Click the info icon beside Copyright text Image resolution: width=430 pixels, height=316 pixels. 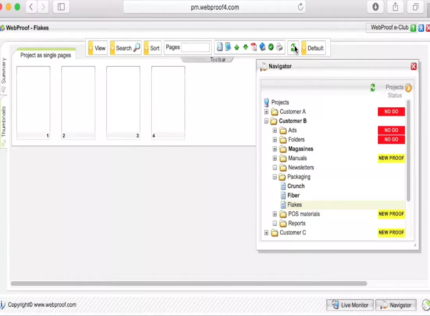click(2, 305)
